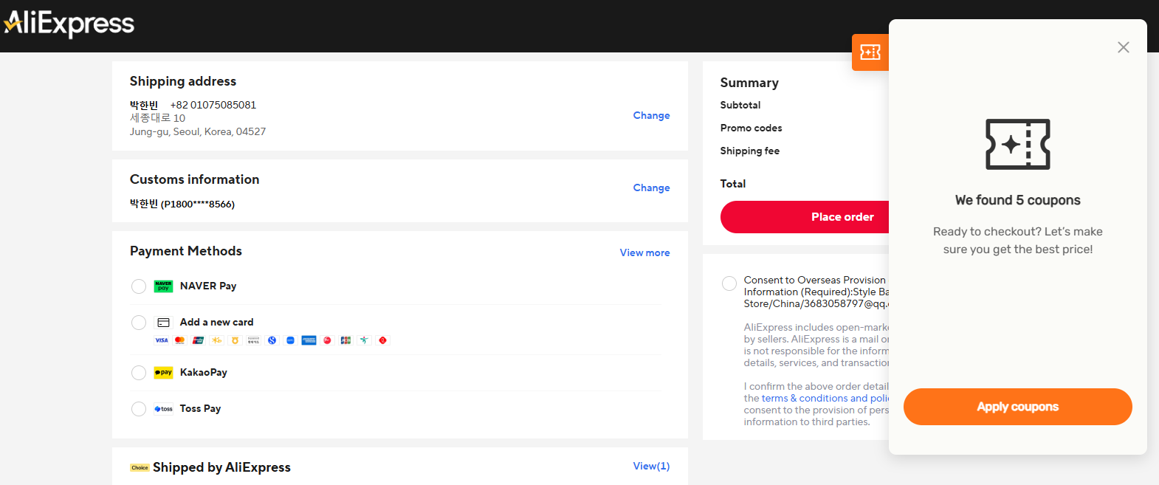Select KakaoPay radio button
This screenshot has height=485, width=1159.
(139, 373)
